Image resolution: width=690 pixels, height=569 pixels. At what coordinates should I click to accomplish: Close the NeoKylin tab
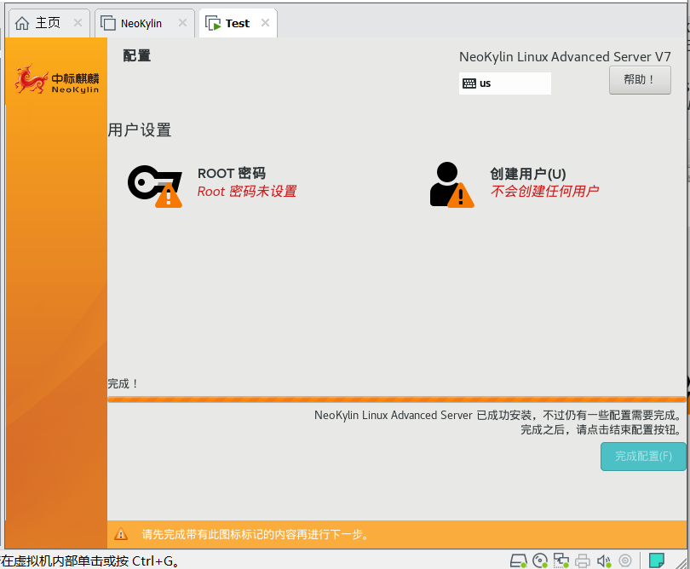(182, 22)
